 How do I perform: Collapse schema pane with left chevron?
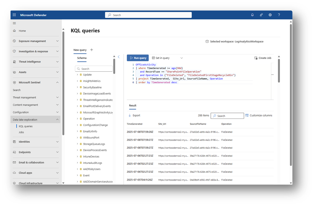[x=119, y=57]
